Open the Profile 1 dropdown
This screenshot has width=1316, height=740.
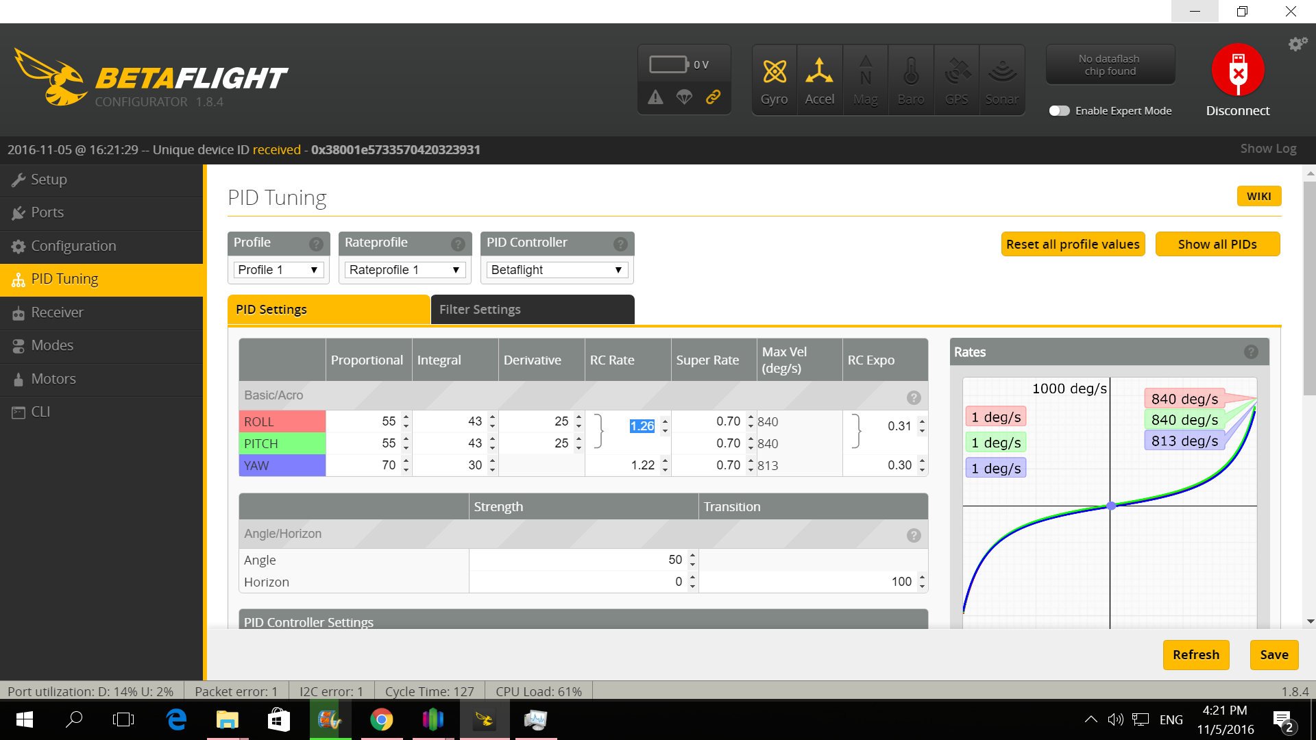click(x=278, y=270)
